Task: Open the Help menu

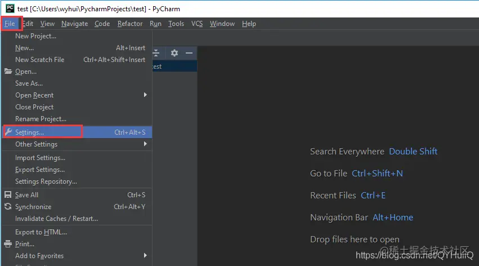Action: (x=249, y=24)
